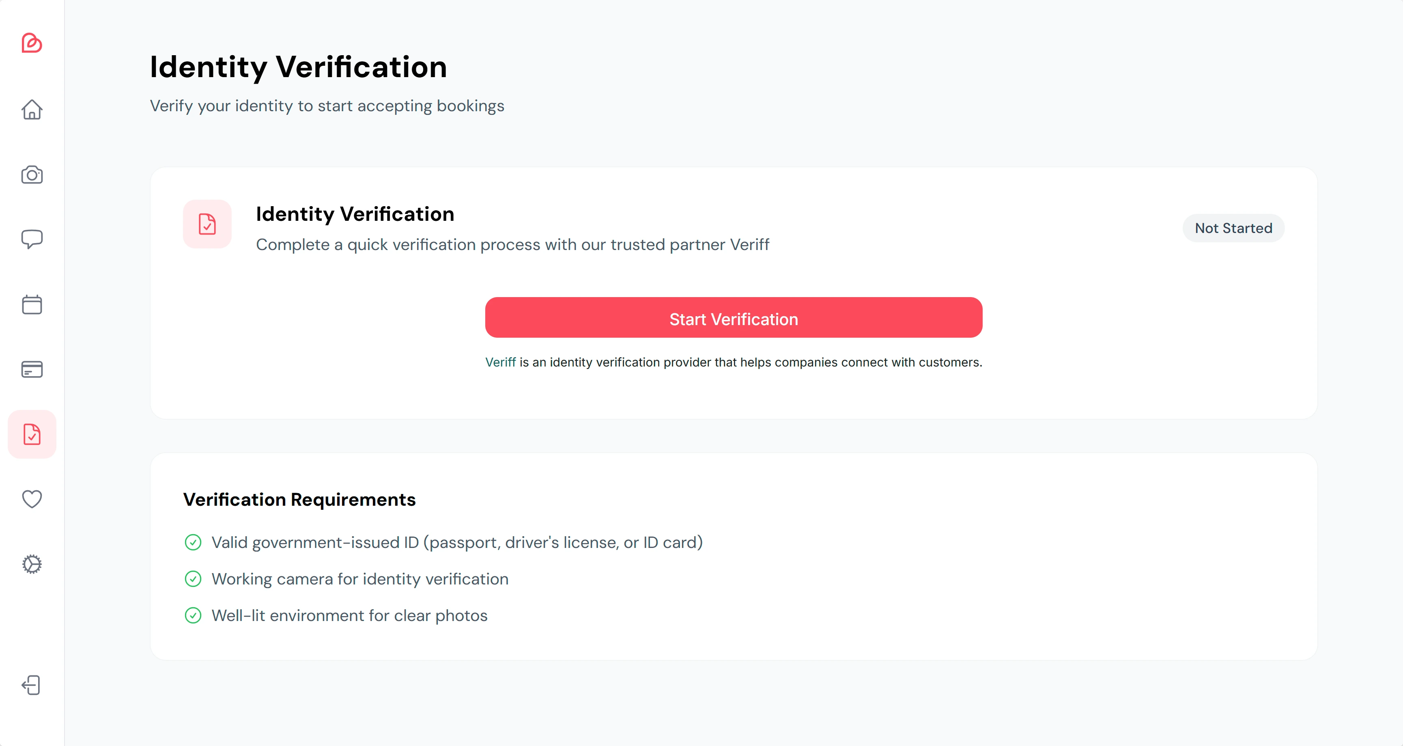The width and height of the screenshot is (1403, 746).
Task: Open the Home page icon
Action: tap(32, 110)
